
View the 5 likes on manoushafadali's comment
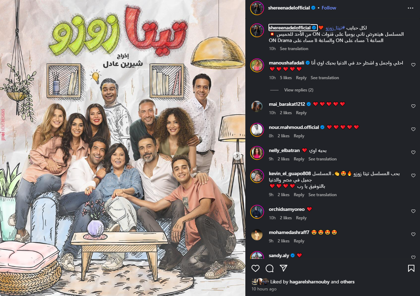tap(286, 78)
